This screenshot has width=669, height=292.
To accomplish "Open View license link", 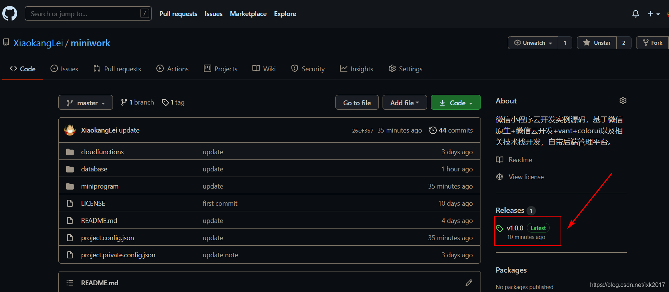I will coord(520,177).
